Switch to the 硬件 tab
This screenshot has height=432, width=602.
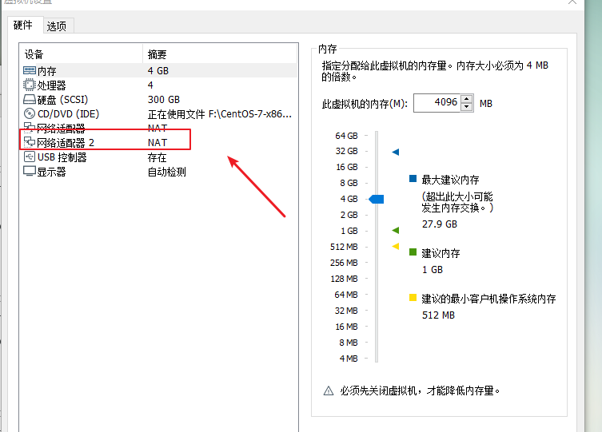[23, 26]
